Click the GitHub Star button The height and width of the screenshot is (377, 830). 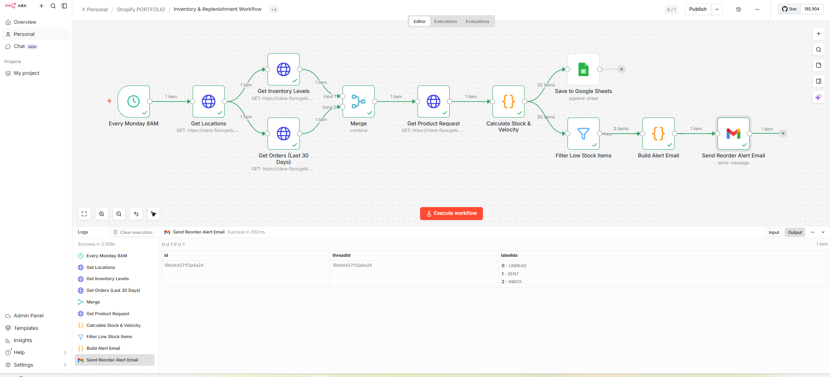789,9
